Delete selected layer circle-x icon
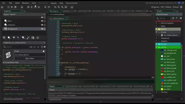Viewport: 185px width, 104px height. tap(38, 38)
